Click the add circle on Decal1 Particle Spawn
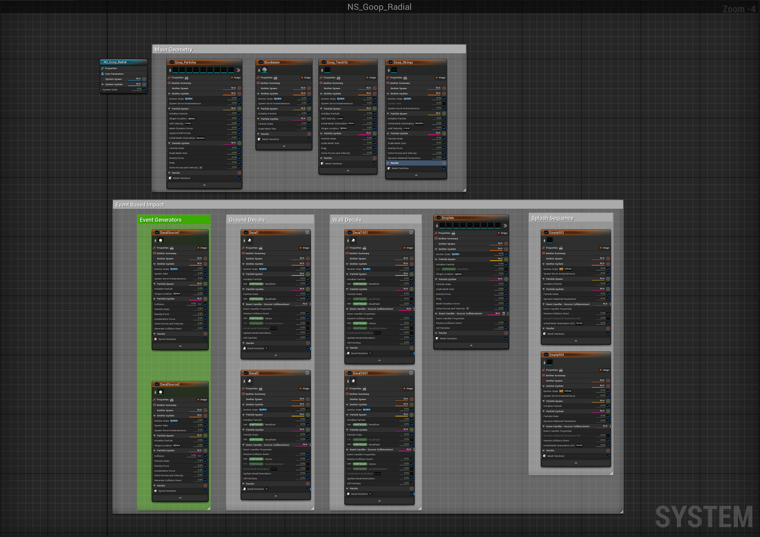This screenshot has height=537, width=760. [308, 274]
